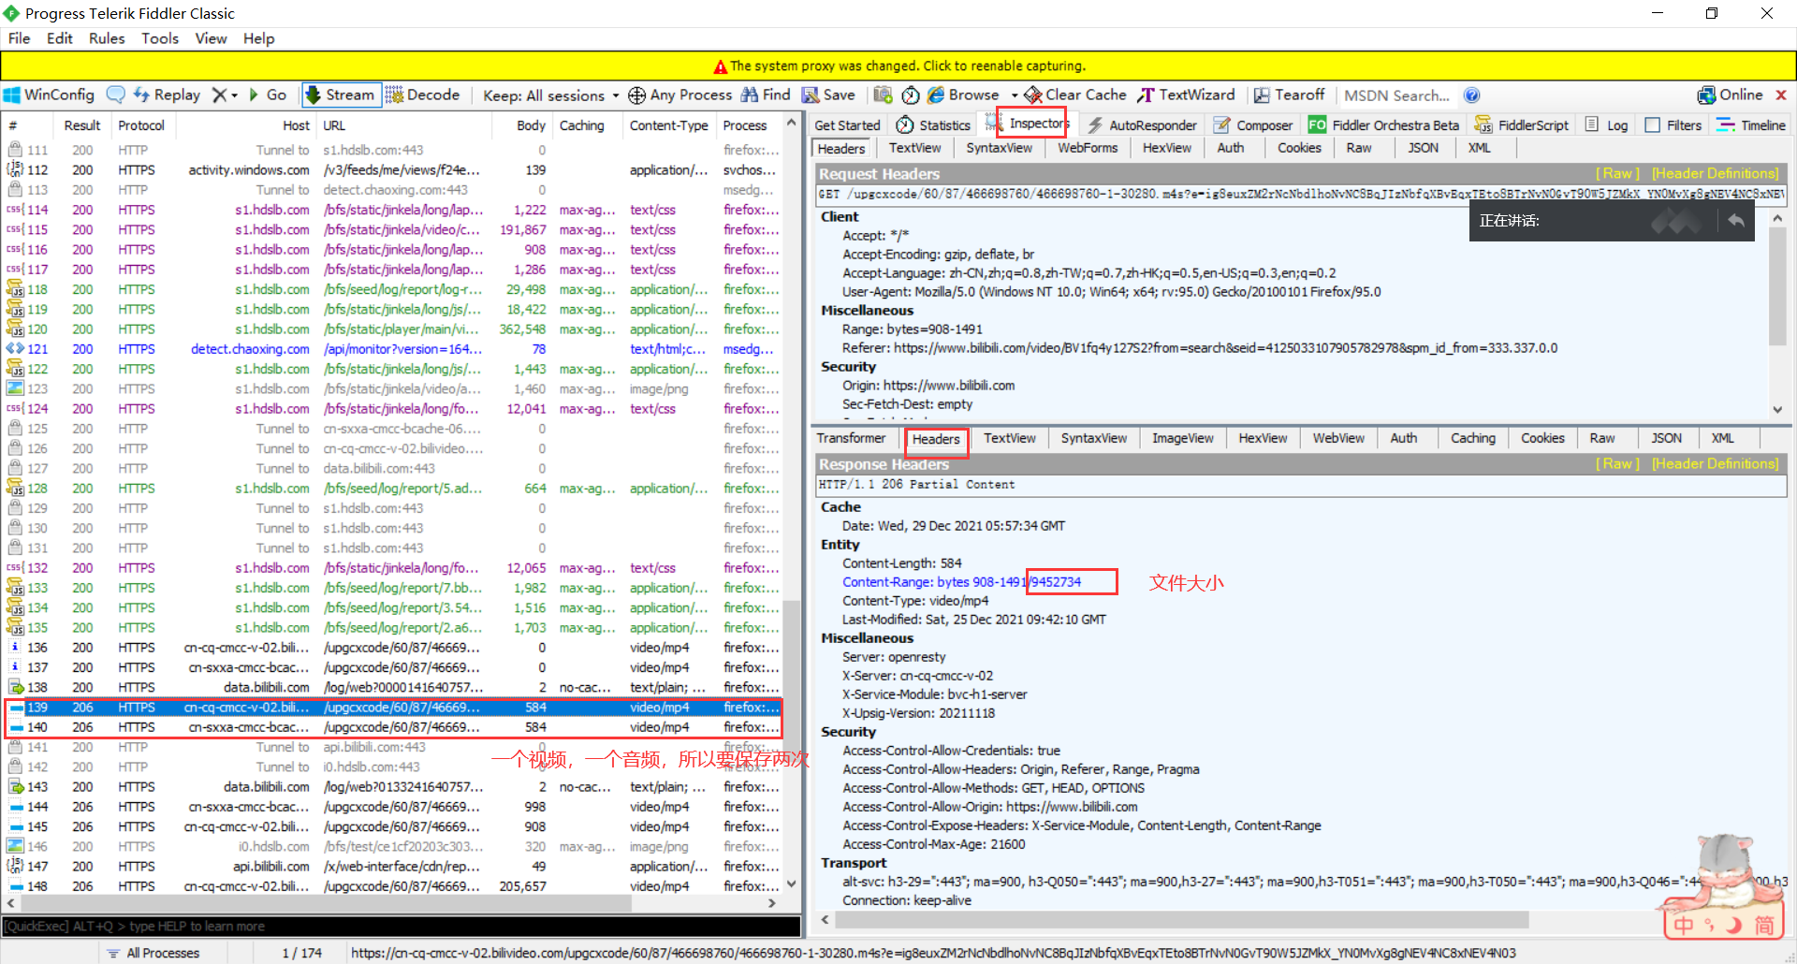Click the blue help question icon
The image size is (1797, 964).
pyautogui.click(x=1471, y=95)
